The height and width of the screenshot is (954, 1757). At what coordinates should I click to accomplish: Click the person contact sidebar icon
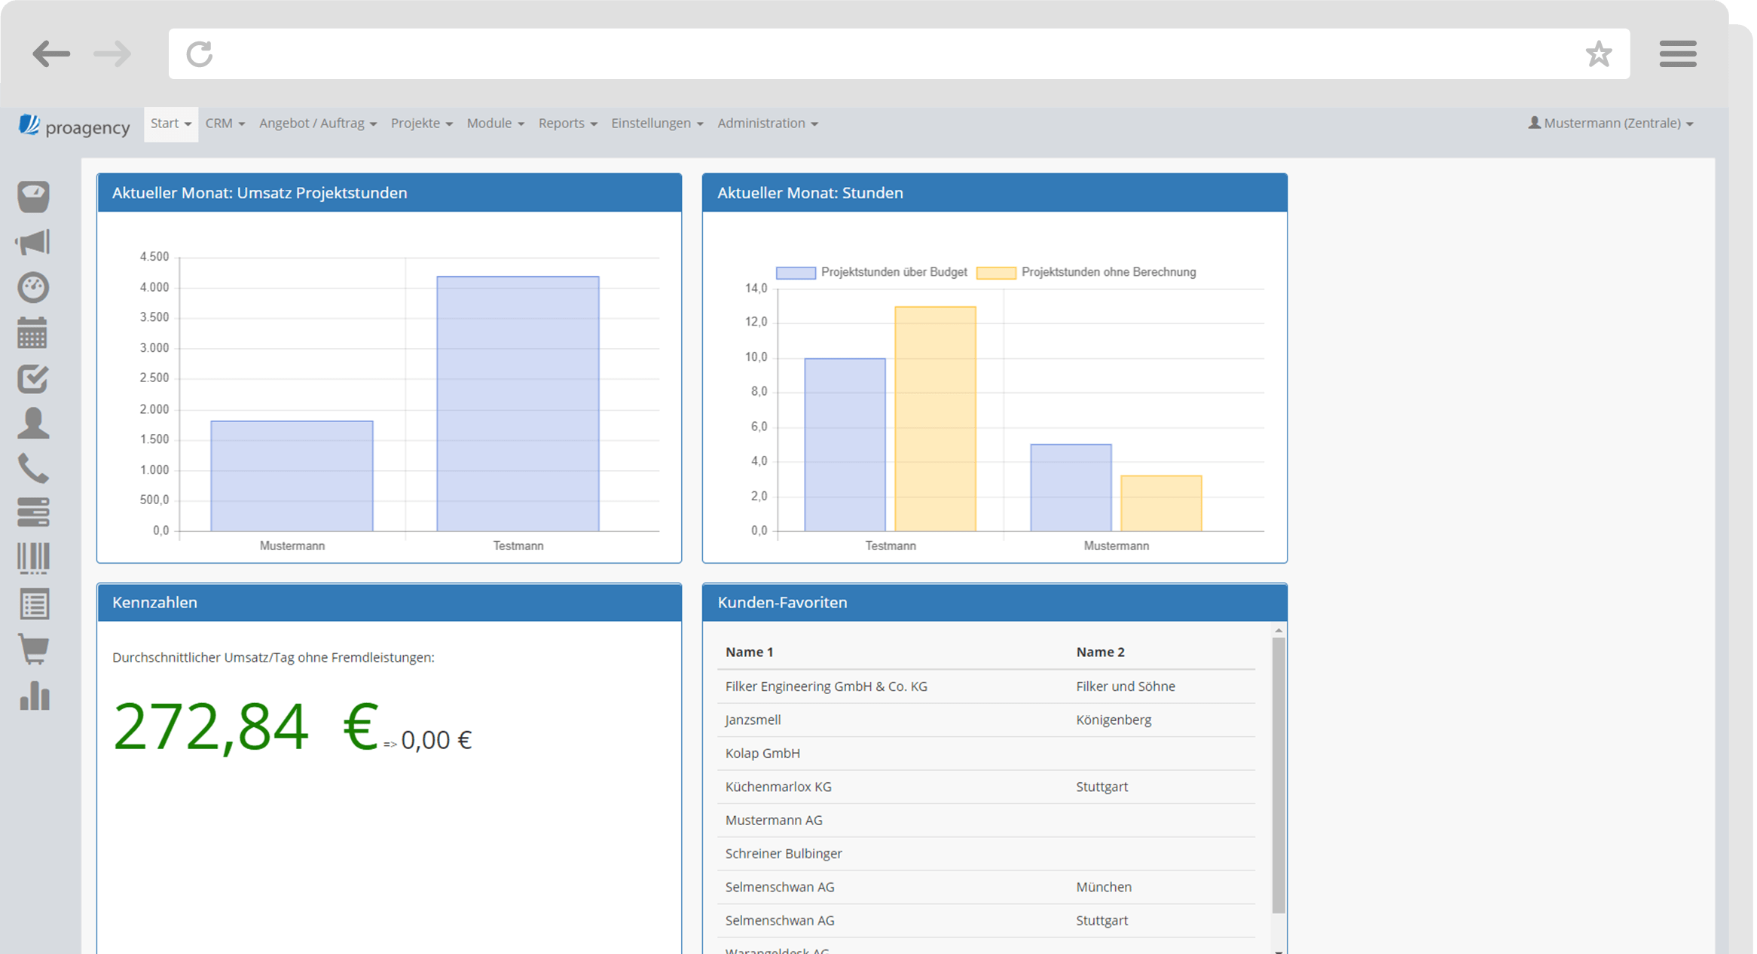(x=33, y=423)
